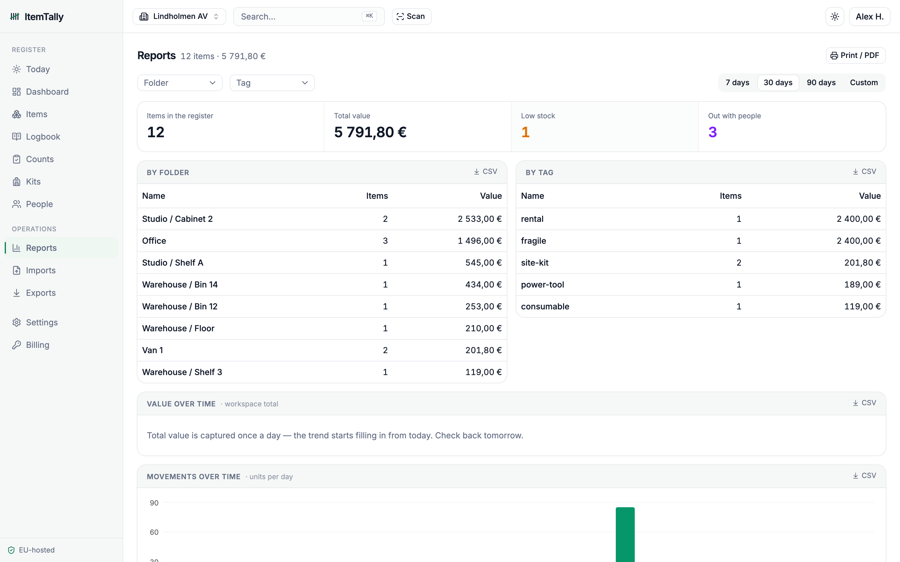Click the Counts clipboard icon
Viewport: 900px width, 562px height.
16,159
